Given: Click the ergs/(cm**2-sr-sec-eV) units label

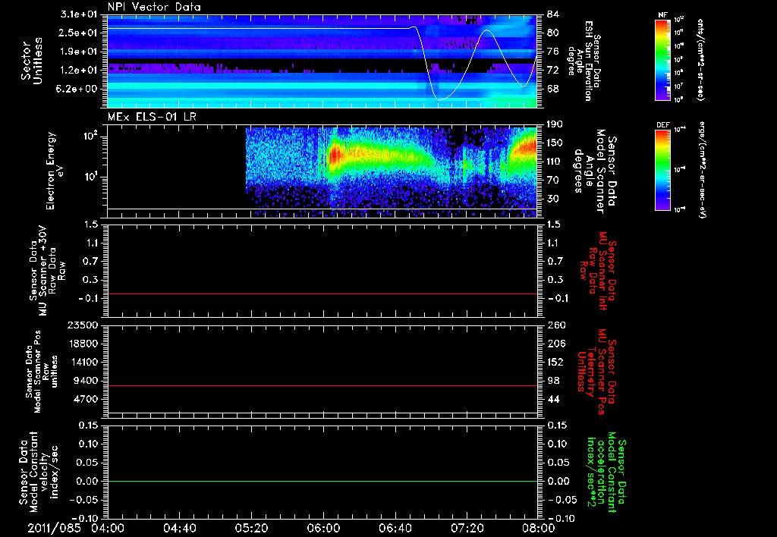Looking at the screenshot, I should click(x=703, y=170).
